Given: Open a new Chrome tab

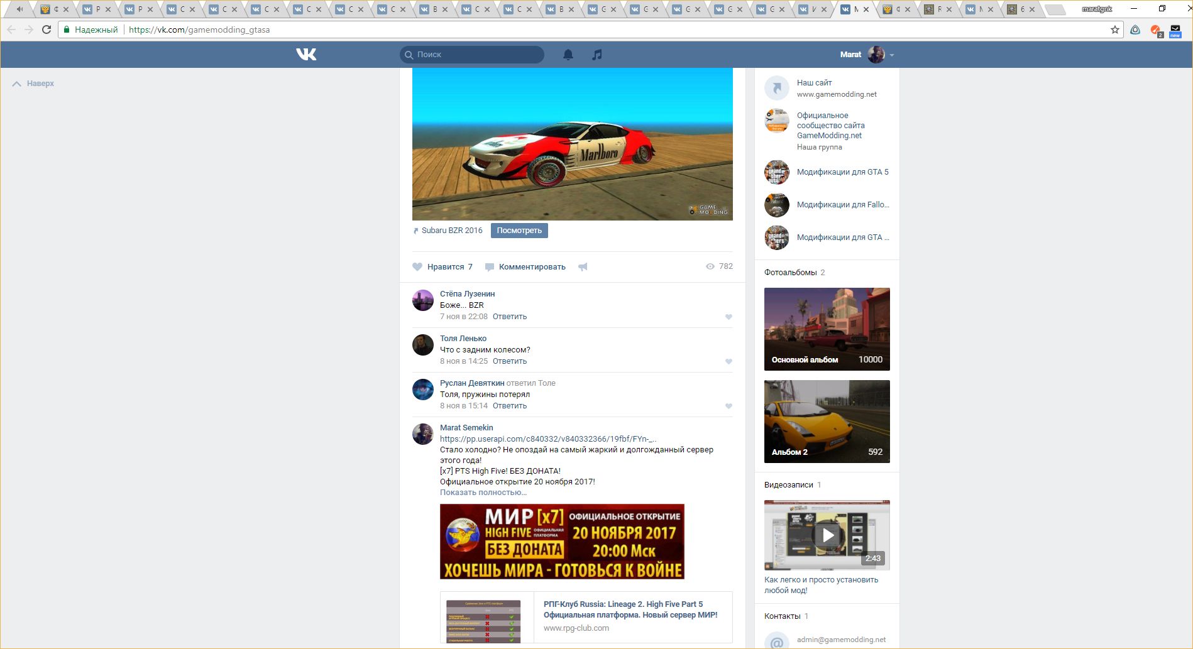Looking at the screenshot, I should pos(1055,9).
